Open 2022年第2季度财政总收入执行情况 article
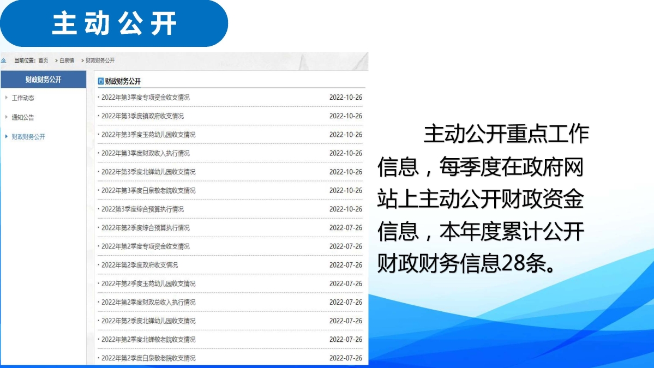This screenshot has width=654, height=368. (x=147, y=302)
